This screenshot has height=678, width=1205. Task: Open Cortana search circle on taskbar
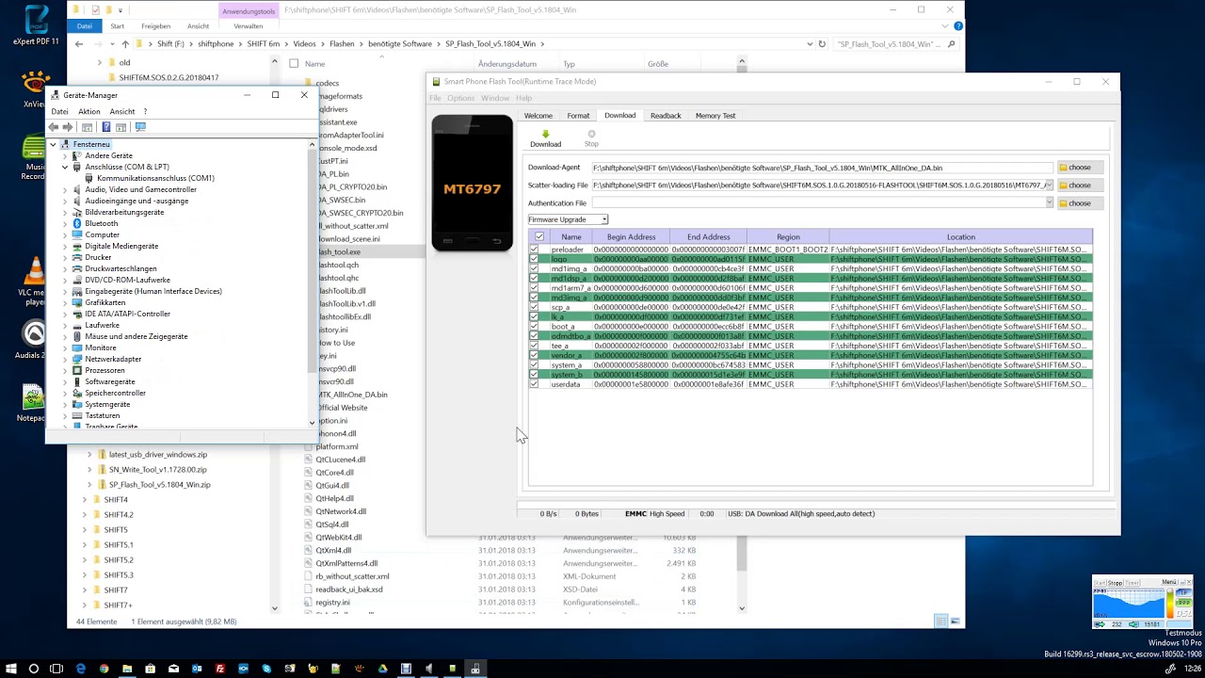click(34, 669)
